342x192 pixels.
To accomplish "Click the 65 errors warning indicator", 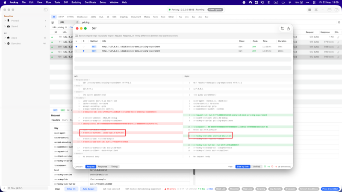I will pyautogui.click(x=170, y=189).
